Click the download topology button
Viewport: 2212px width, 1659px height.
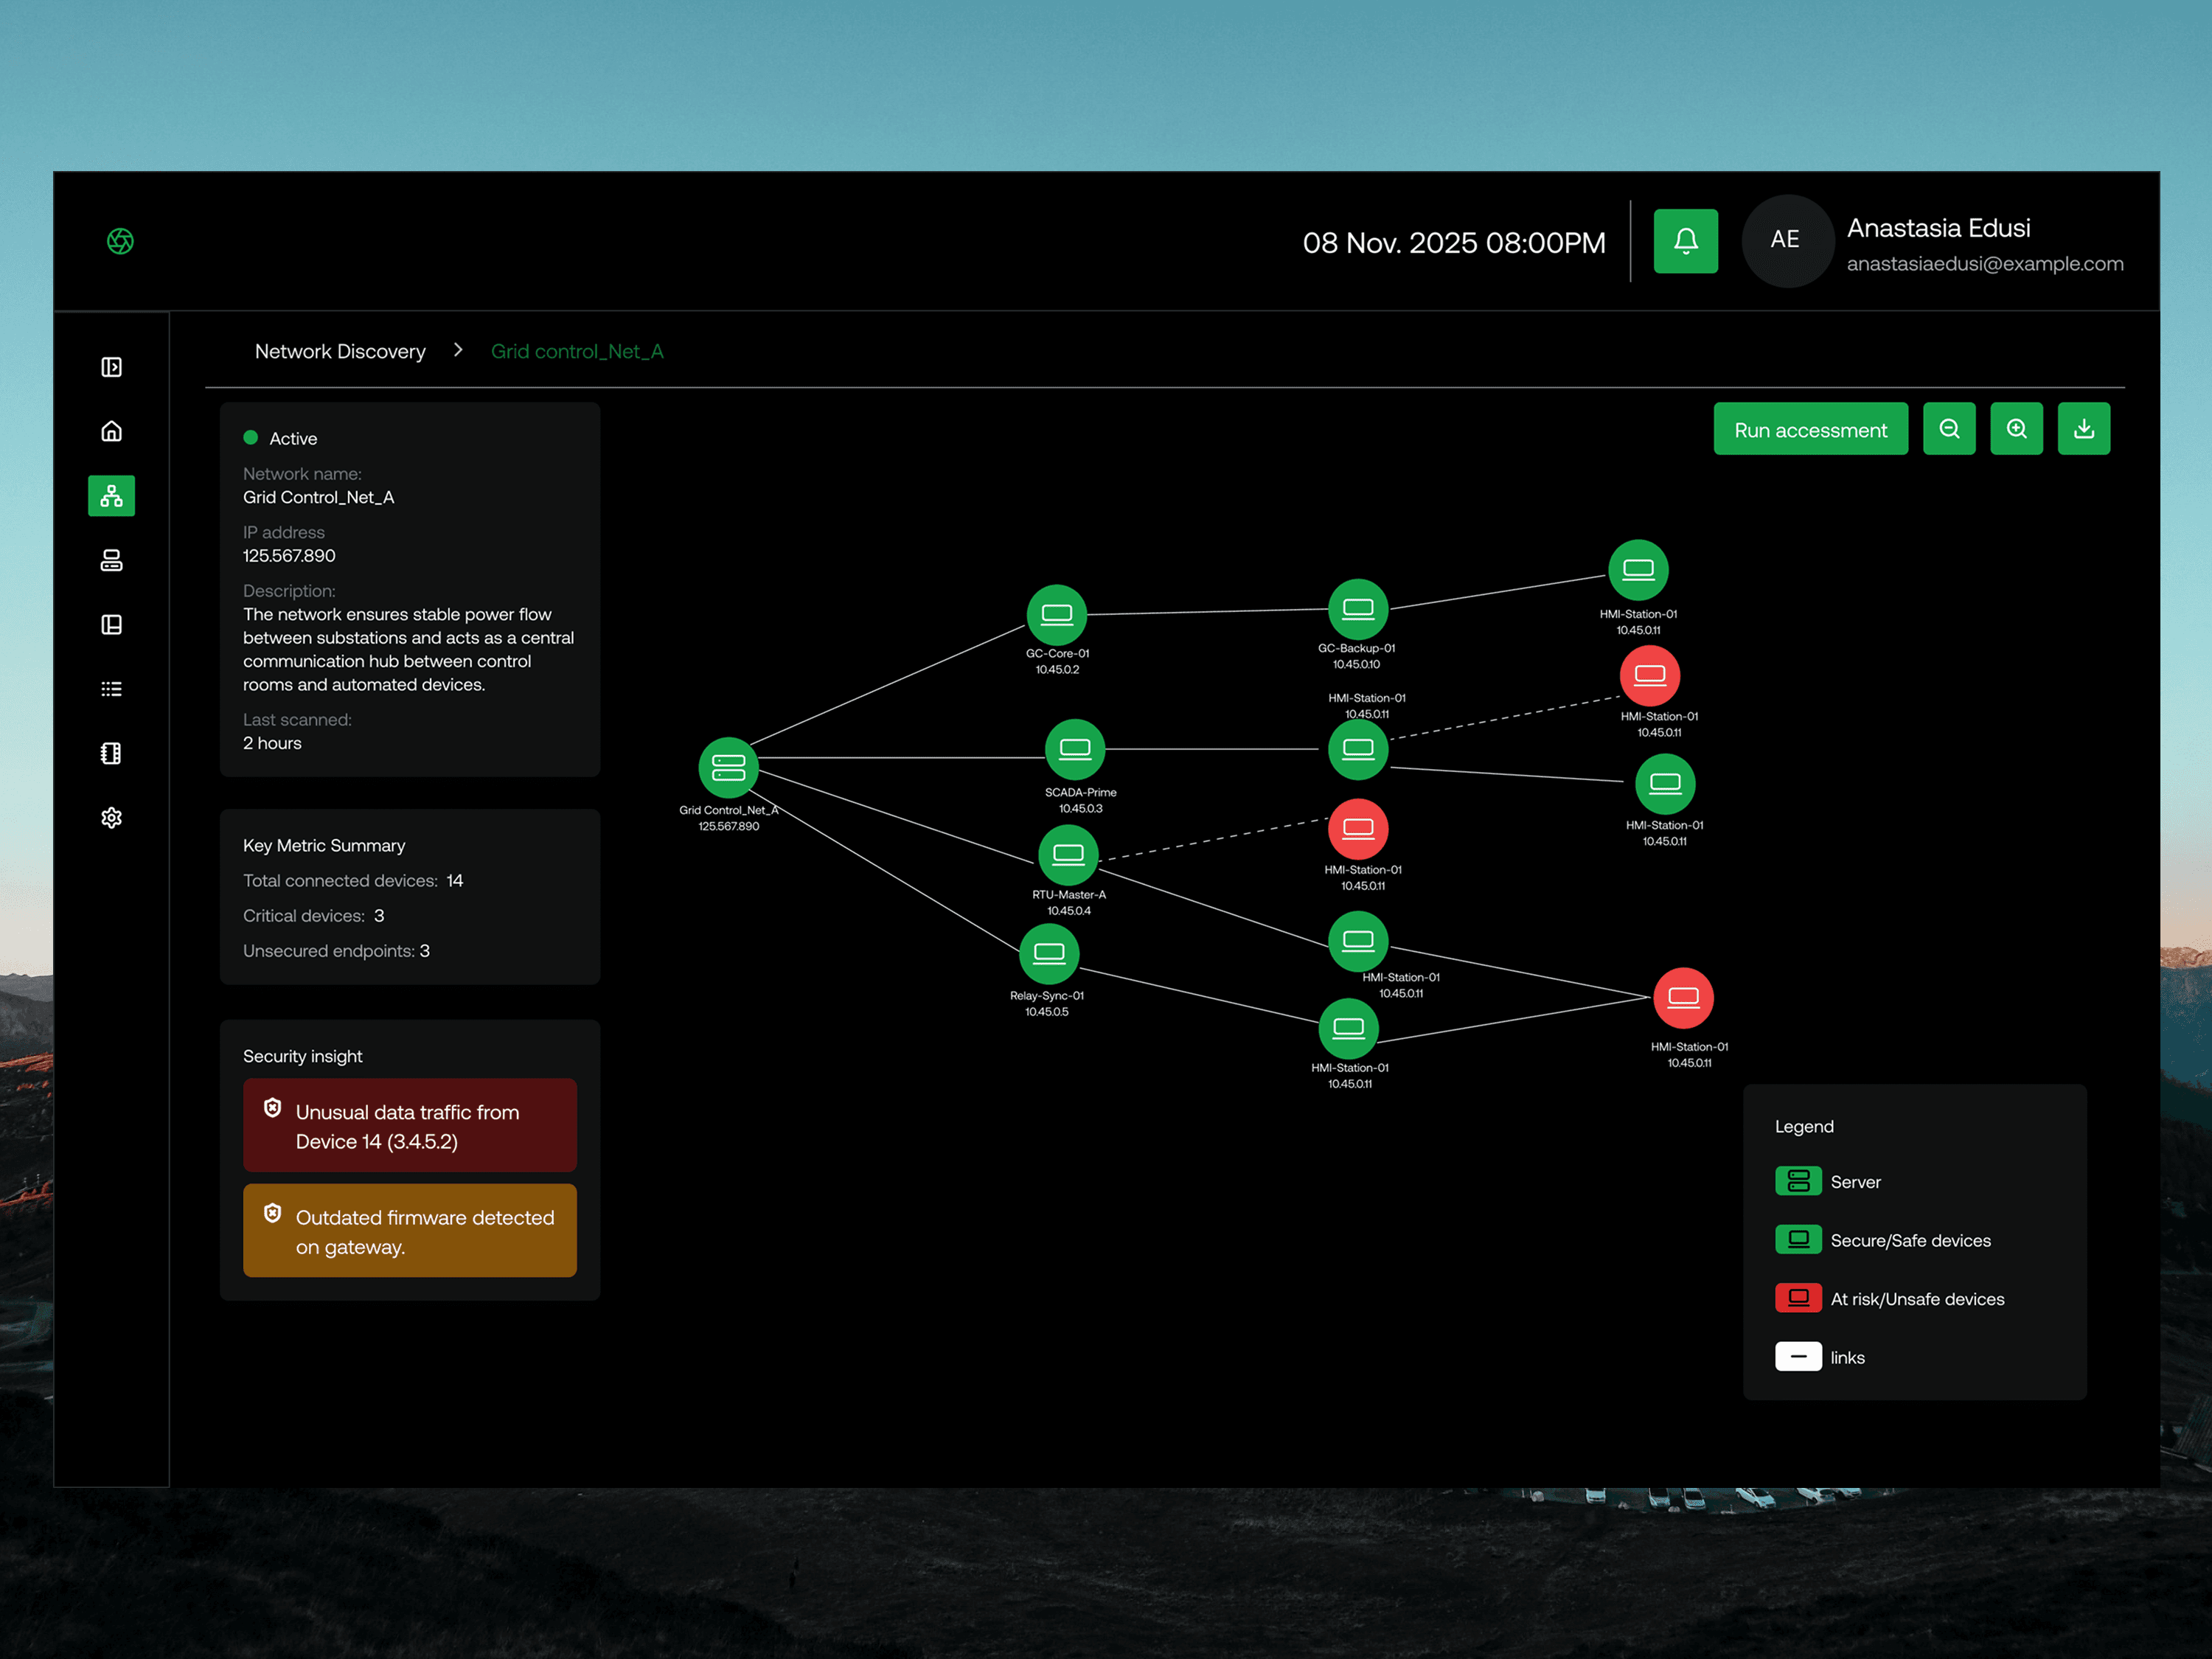(2083, 429)
